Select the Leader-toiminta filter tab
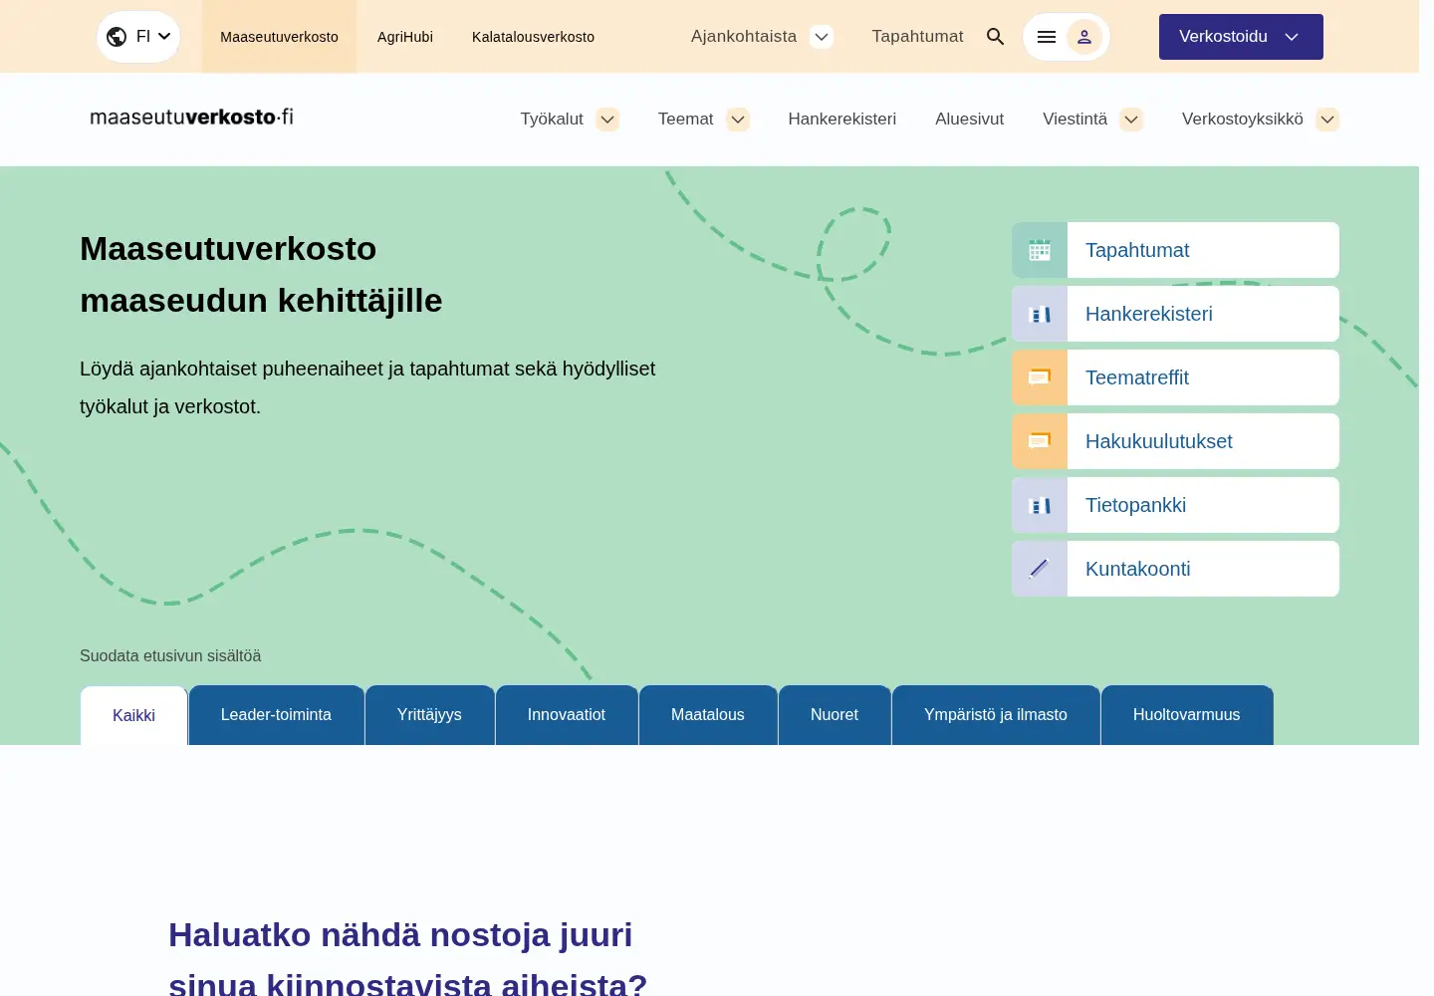The width and height of the screenshot is (1434, 996). point(276,715)
